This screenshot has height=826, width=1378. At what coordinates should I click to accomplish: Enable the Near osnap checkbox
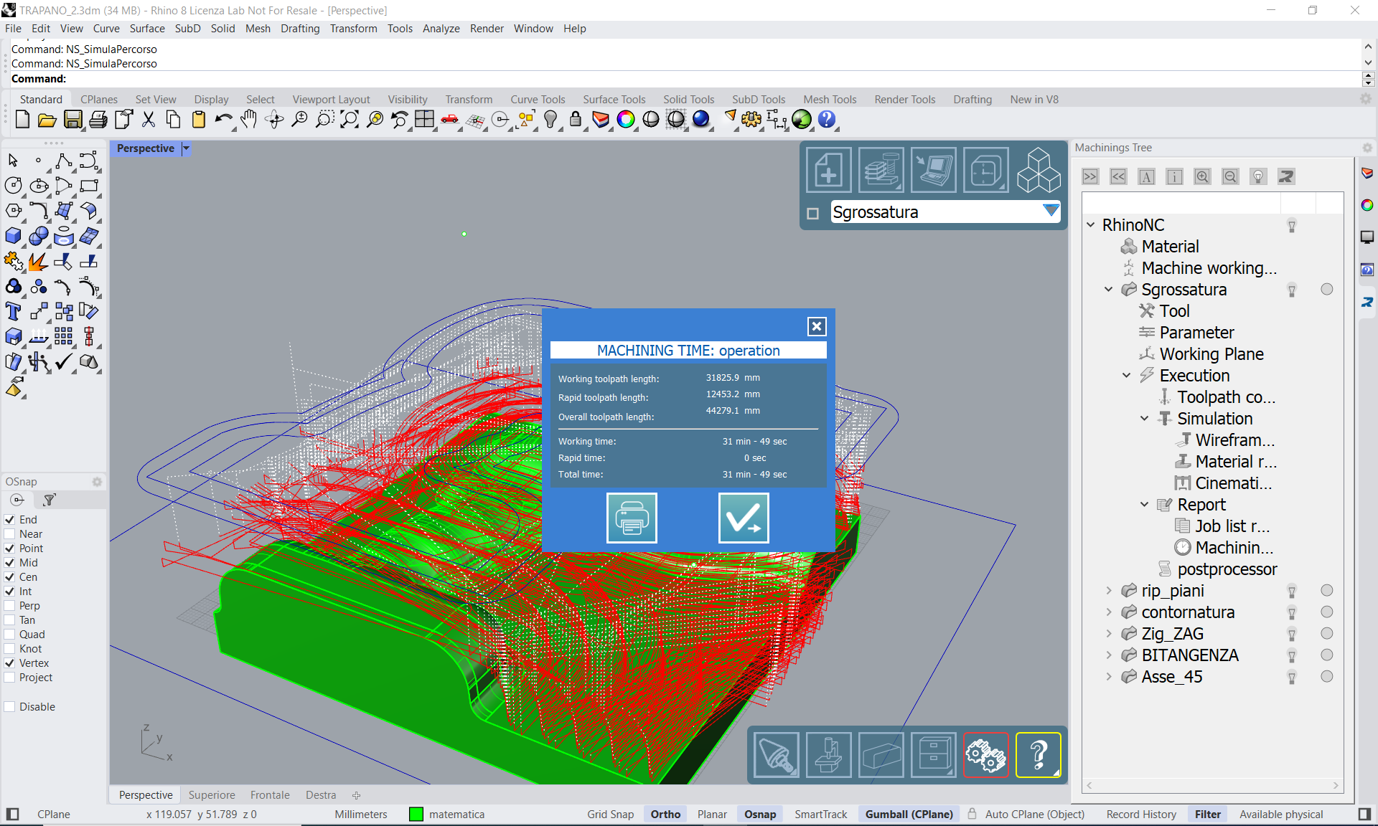coord(10,534)
